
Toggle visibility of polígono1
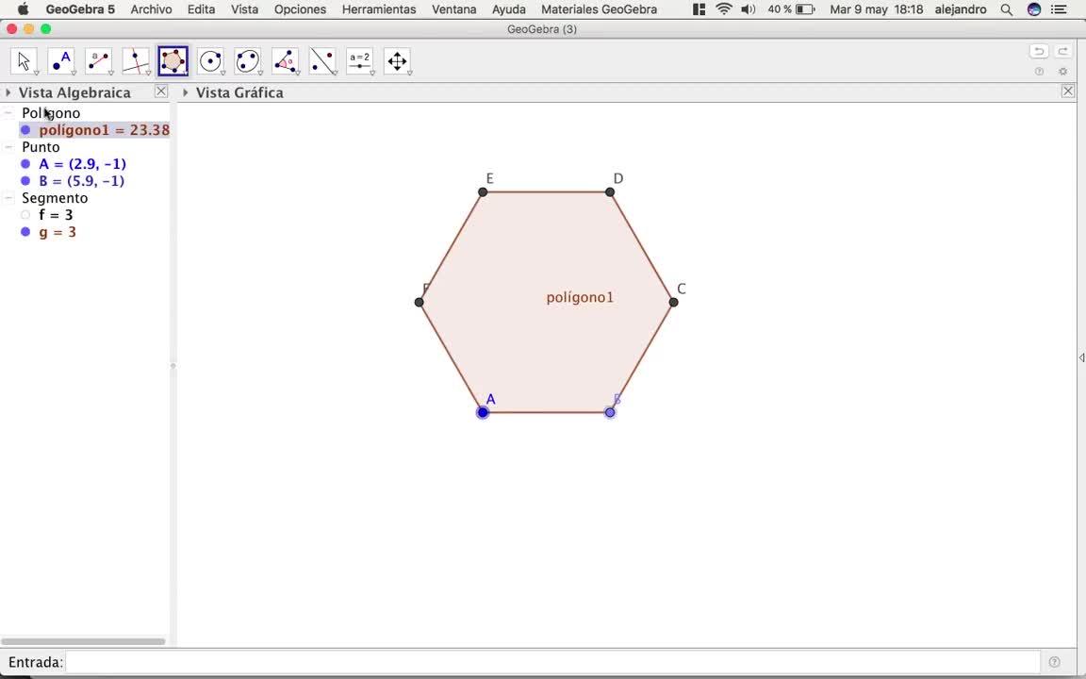(x=25, y=129)
